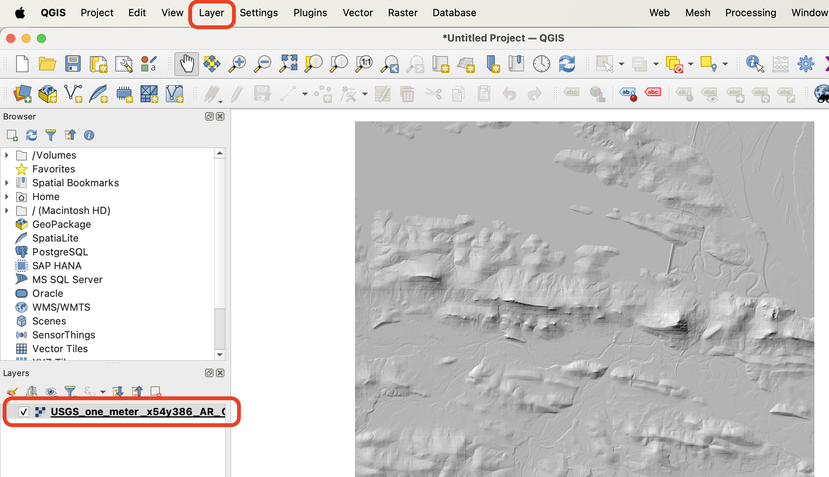829x477 pixels.
Task: Expand the GeoPackage connections list
Action: [6, 224]
